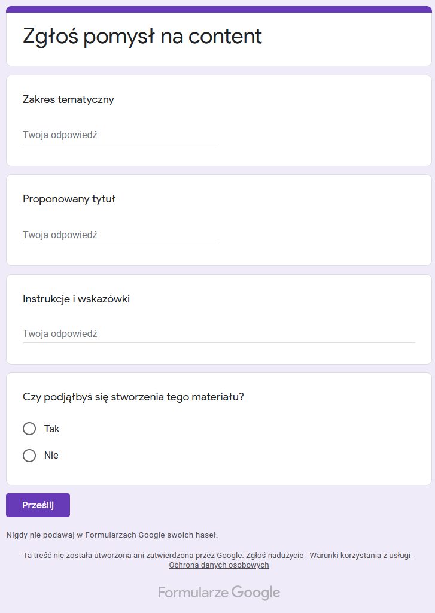Open the Zgłoś nadużycie link

[275, 555]
